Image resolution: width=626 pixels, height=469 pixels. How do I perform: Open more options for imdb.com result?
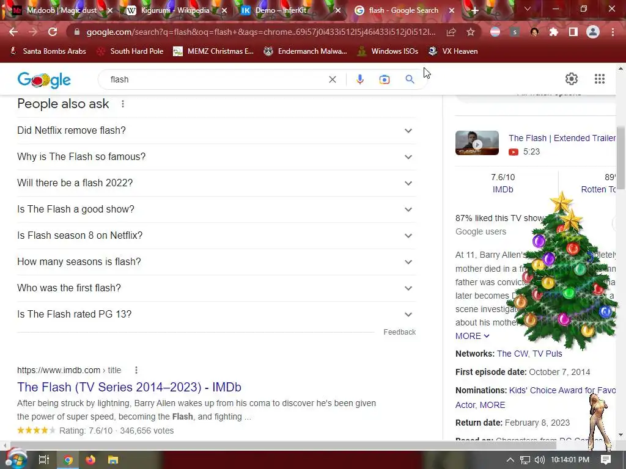(136, 370)
